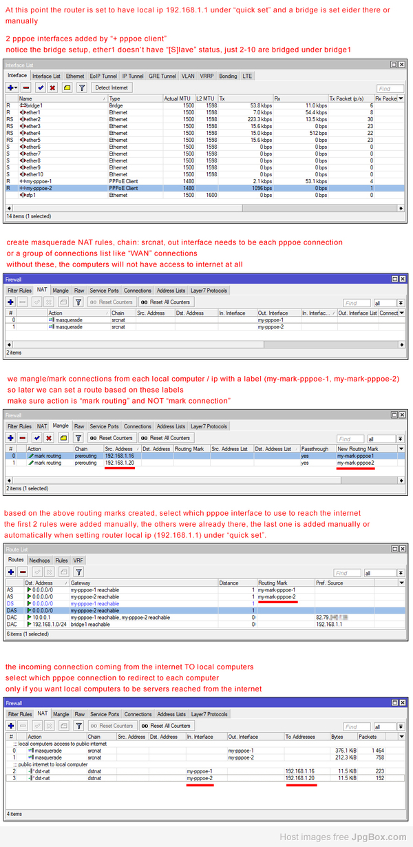
Task: Click the Comment icon in the four-rule NAT Firewall window
Action: click(64, 726)
